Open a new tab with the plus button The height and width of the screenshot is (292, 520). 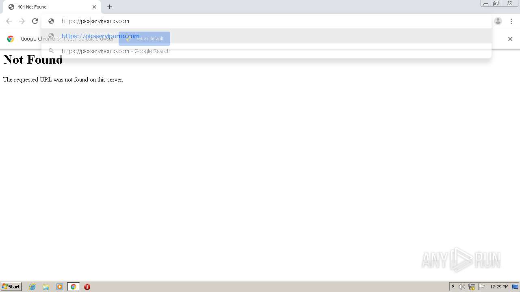click(x=110, y=7)
